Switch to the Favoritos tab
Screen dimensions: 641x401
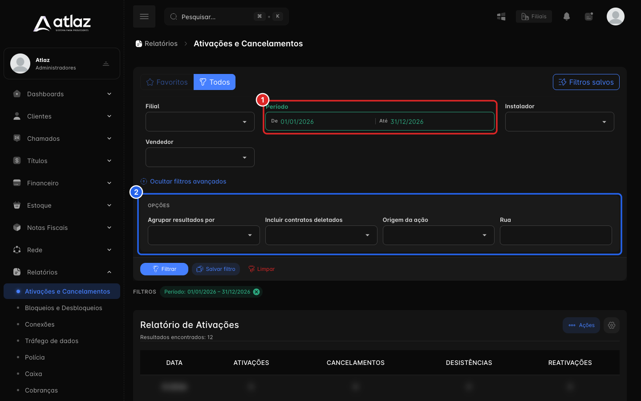167,82
